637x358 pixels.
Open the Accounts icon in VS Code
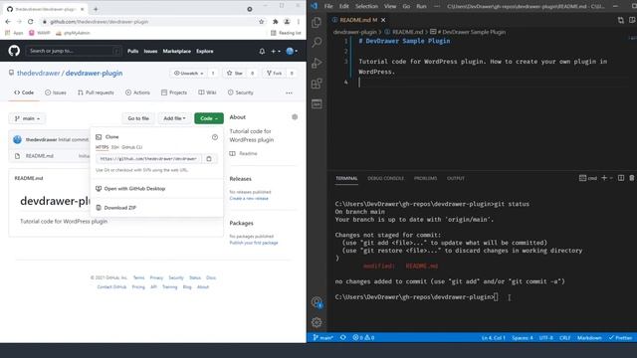click(317, 302)
